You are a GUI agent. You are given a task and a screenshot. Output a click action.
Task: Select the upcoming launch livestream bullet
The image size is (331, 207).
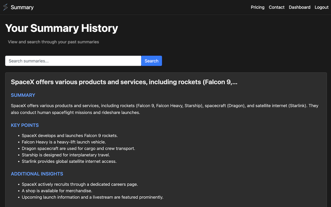tap(93, 197)
